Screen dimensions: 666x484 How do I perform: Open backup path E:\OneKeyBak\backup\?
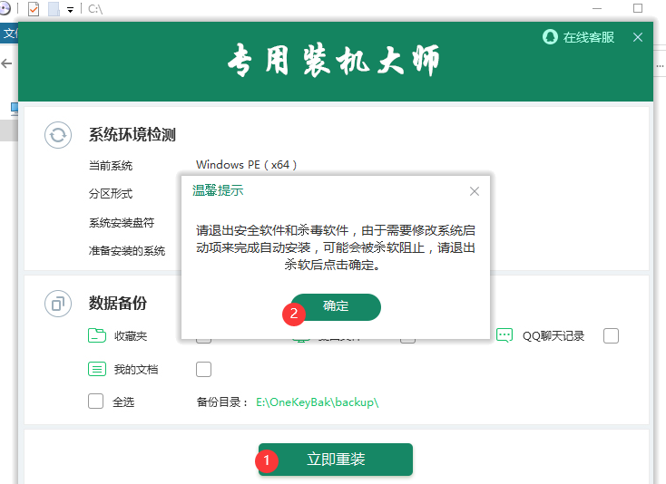pyautogui.click(x=318, y=402)
